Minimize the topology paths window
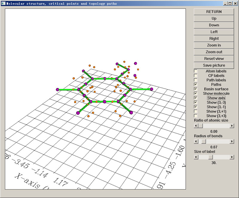 coord(226,4)
